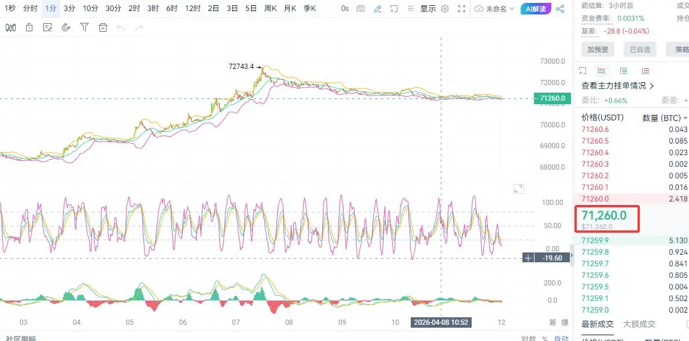
Task: Select red asks-only order book view
Action: 646,71
